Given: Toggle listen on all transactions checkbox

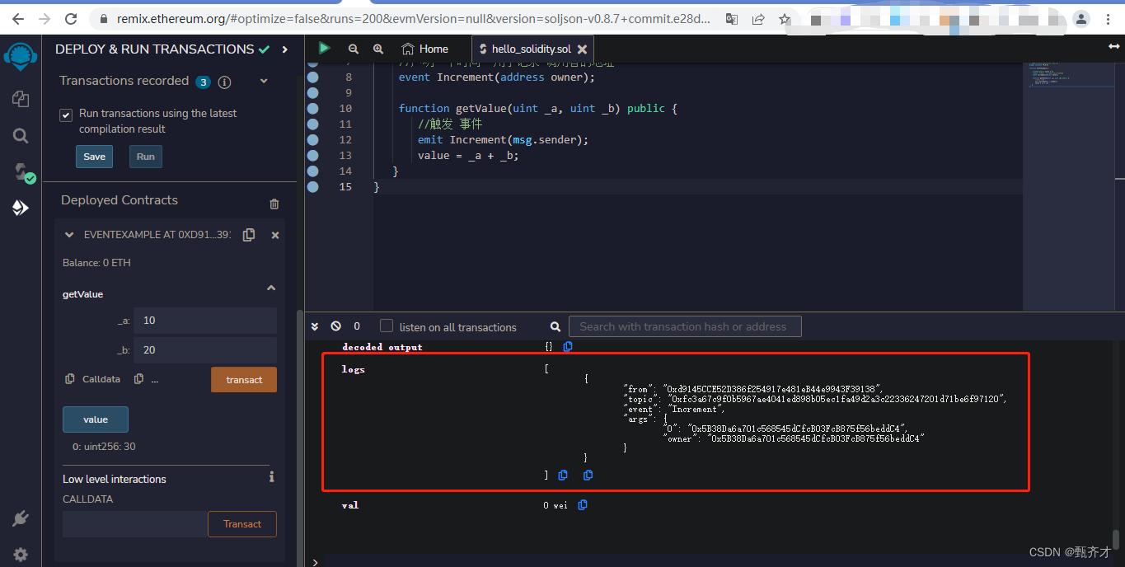Looking at the screenshot, I should pyautogui.click(x=387, y=326).
